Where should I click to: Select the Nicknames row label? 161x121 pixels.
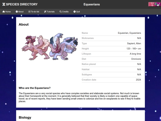[88, 38]
